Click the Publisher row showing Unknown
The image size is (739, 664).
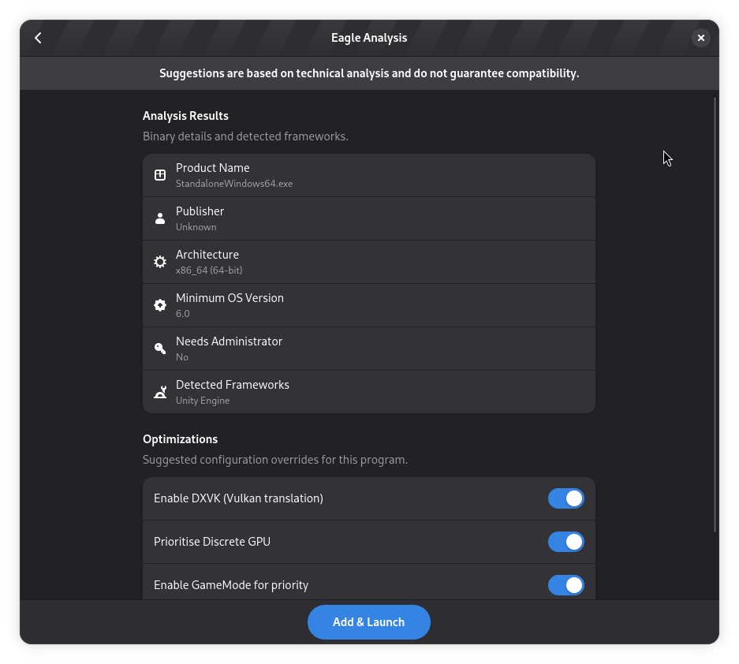click(x=369, y=218)
